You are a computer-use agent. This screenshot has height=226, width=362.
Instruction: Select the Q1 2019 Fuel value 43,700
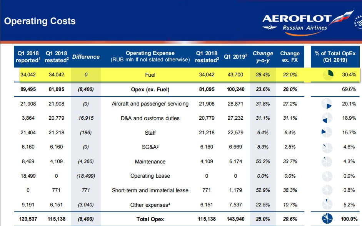click(x=235, y=75)
